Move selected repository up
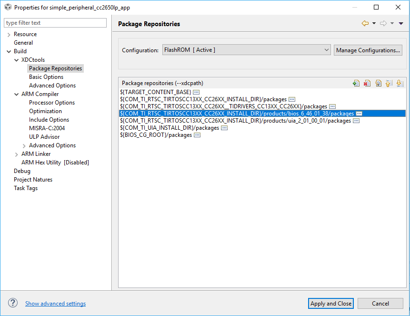Screen dimensions: 410x316 point(389,83)
